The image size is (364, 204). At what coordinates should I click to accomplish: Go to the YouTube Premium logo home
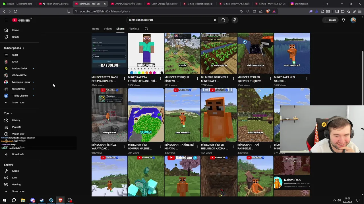(x=21, y=20)
